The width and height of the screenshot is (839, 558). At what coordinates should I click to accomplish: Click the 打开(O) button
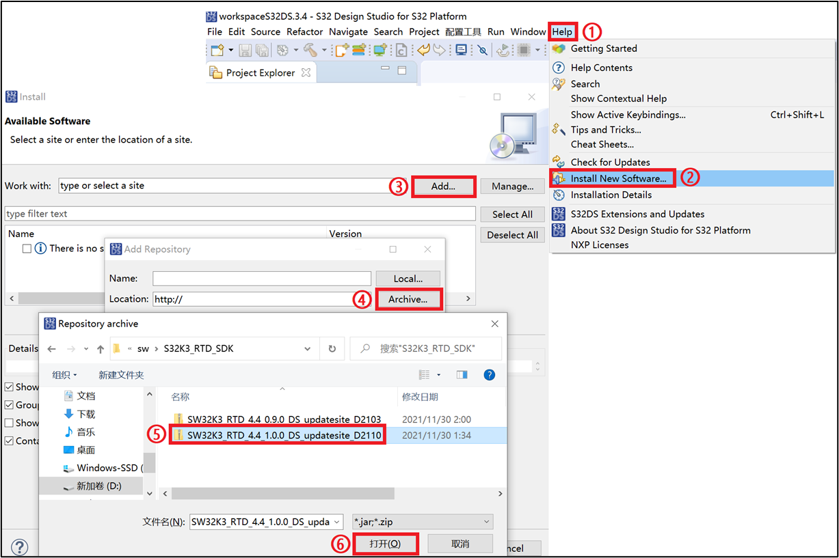(384, 544)
